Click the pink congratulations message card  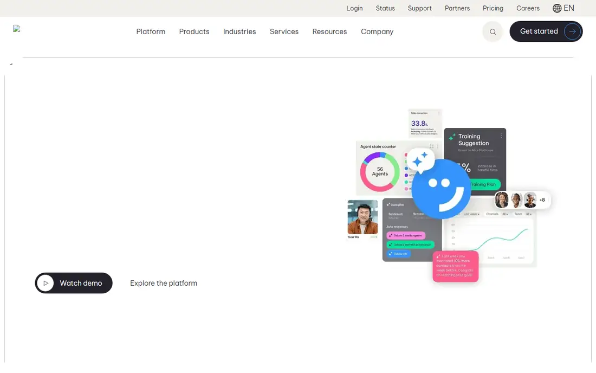(455, 267)
